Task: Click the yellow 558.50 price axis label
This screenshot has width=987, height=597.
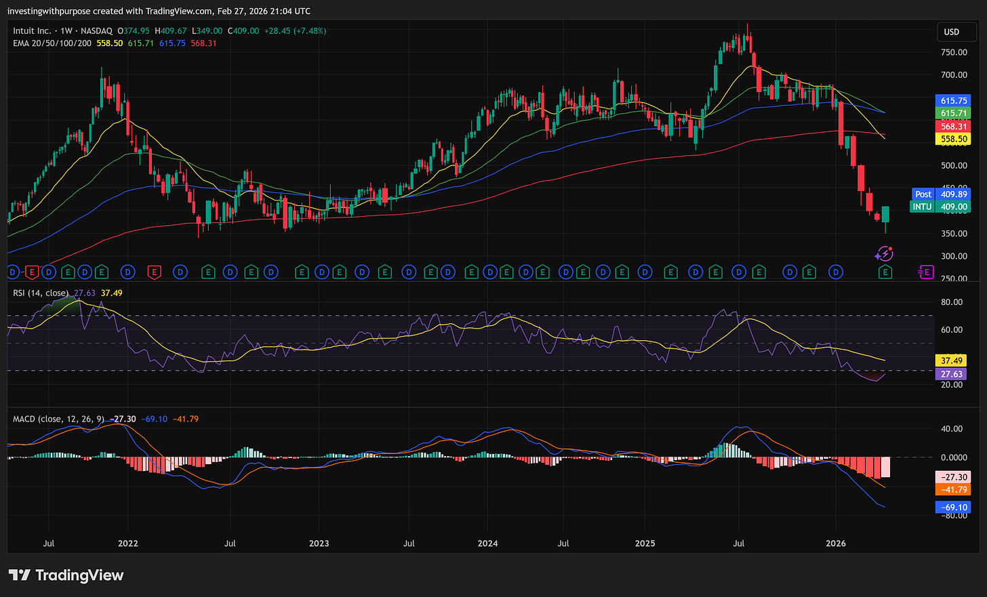Action: point(953,139)
